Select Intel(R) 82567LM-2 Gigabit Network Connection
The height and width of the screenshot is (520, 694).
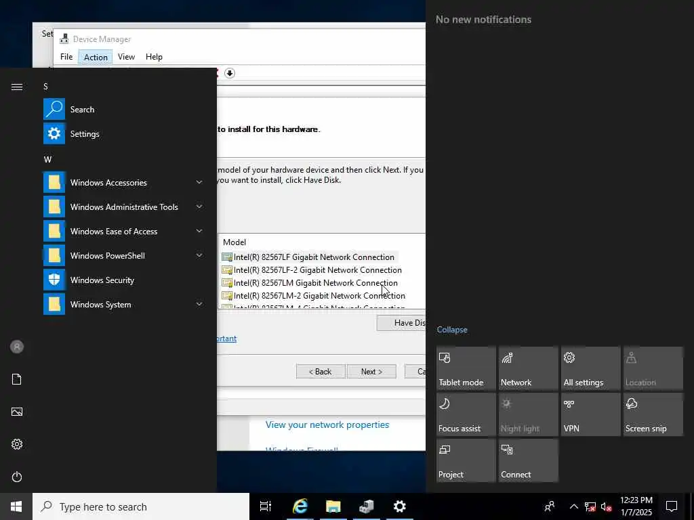[314, 295]
